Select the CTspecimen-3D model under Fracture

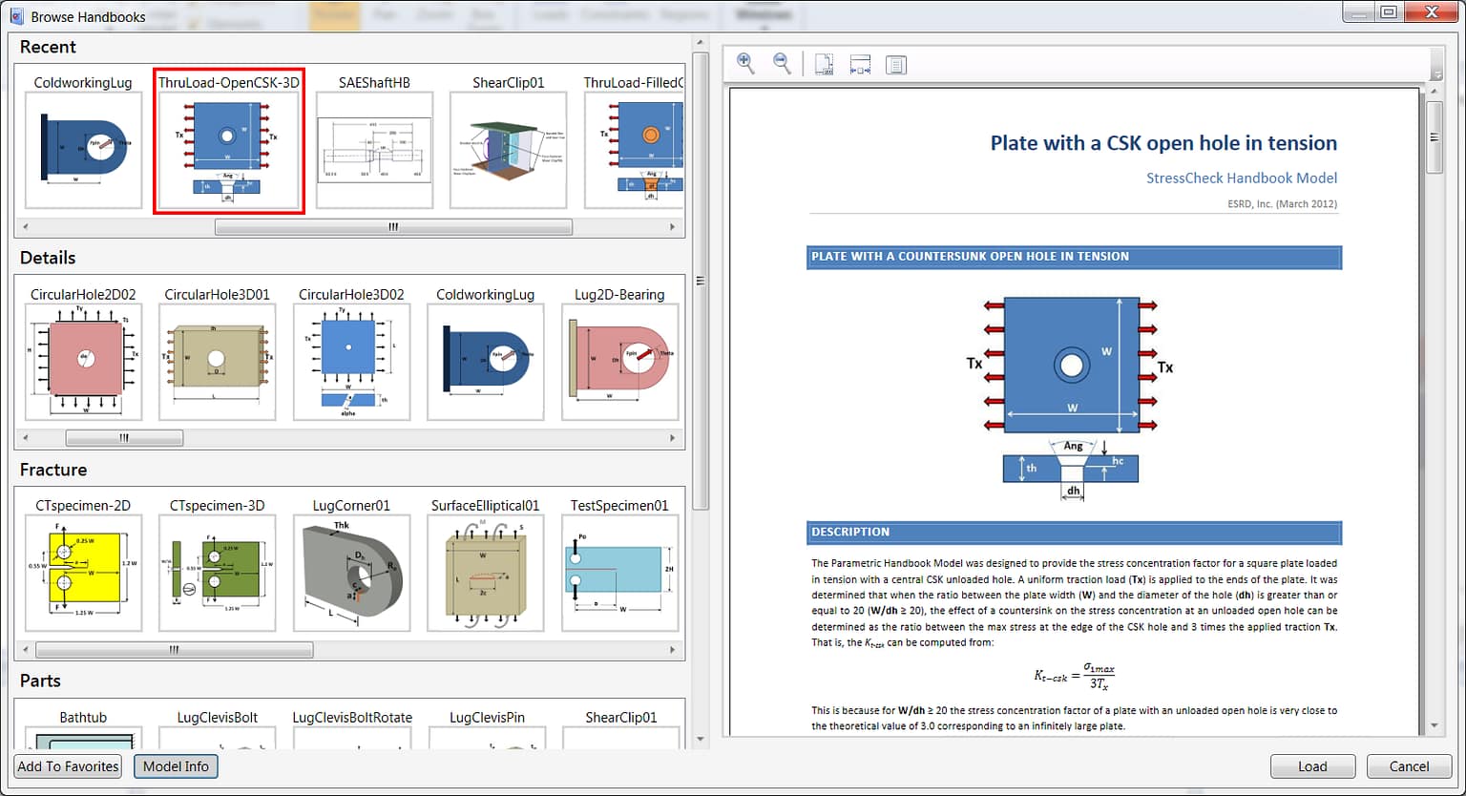click(217, 571)
